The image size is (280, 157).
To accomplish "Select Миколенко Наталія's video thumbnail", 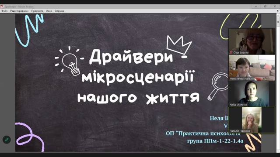I will pos(252,68).
